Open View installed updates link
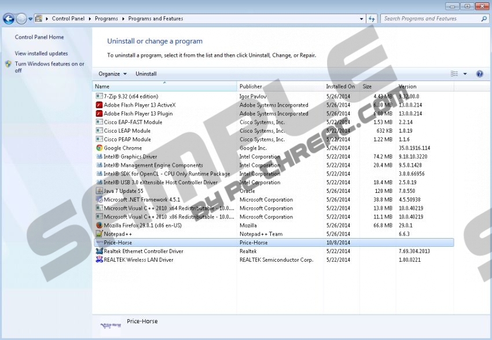The width and height of the screenshot is (492, 340). tap(41, 53)
